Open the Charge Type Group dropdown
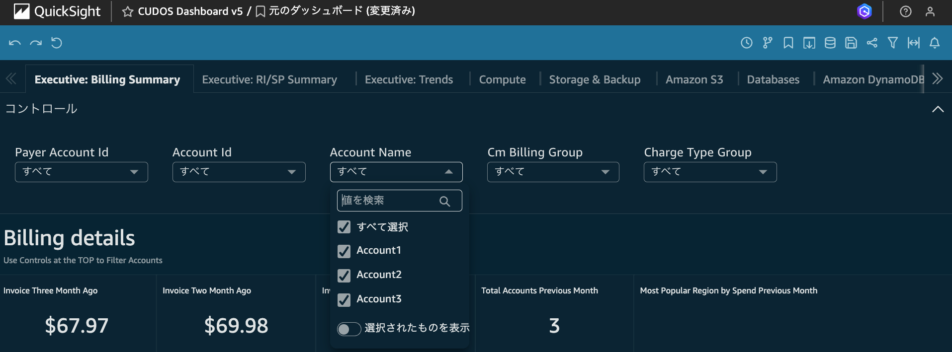Screen dimensions: 952x352 coord(710,172)
